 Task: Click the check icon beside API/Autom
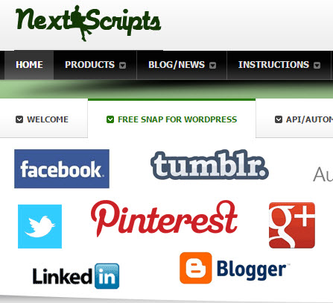(279, 119)
